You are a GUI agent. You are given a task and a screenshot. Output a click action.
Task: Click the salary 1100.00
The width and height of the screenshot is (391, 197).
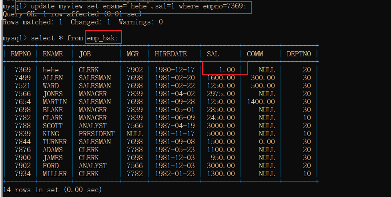(221, 149)
